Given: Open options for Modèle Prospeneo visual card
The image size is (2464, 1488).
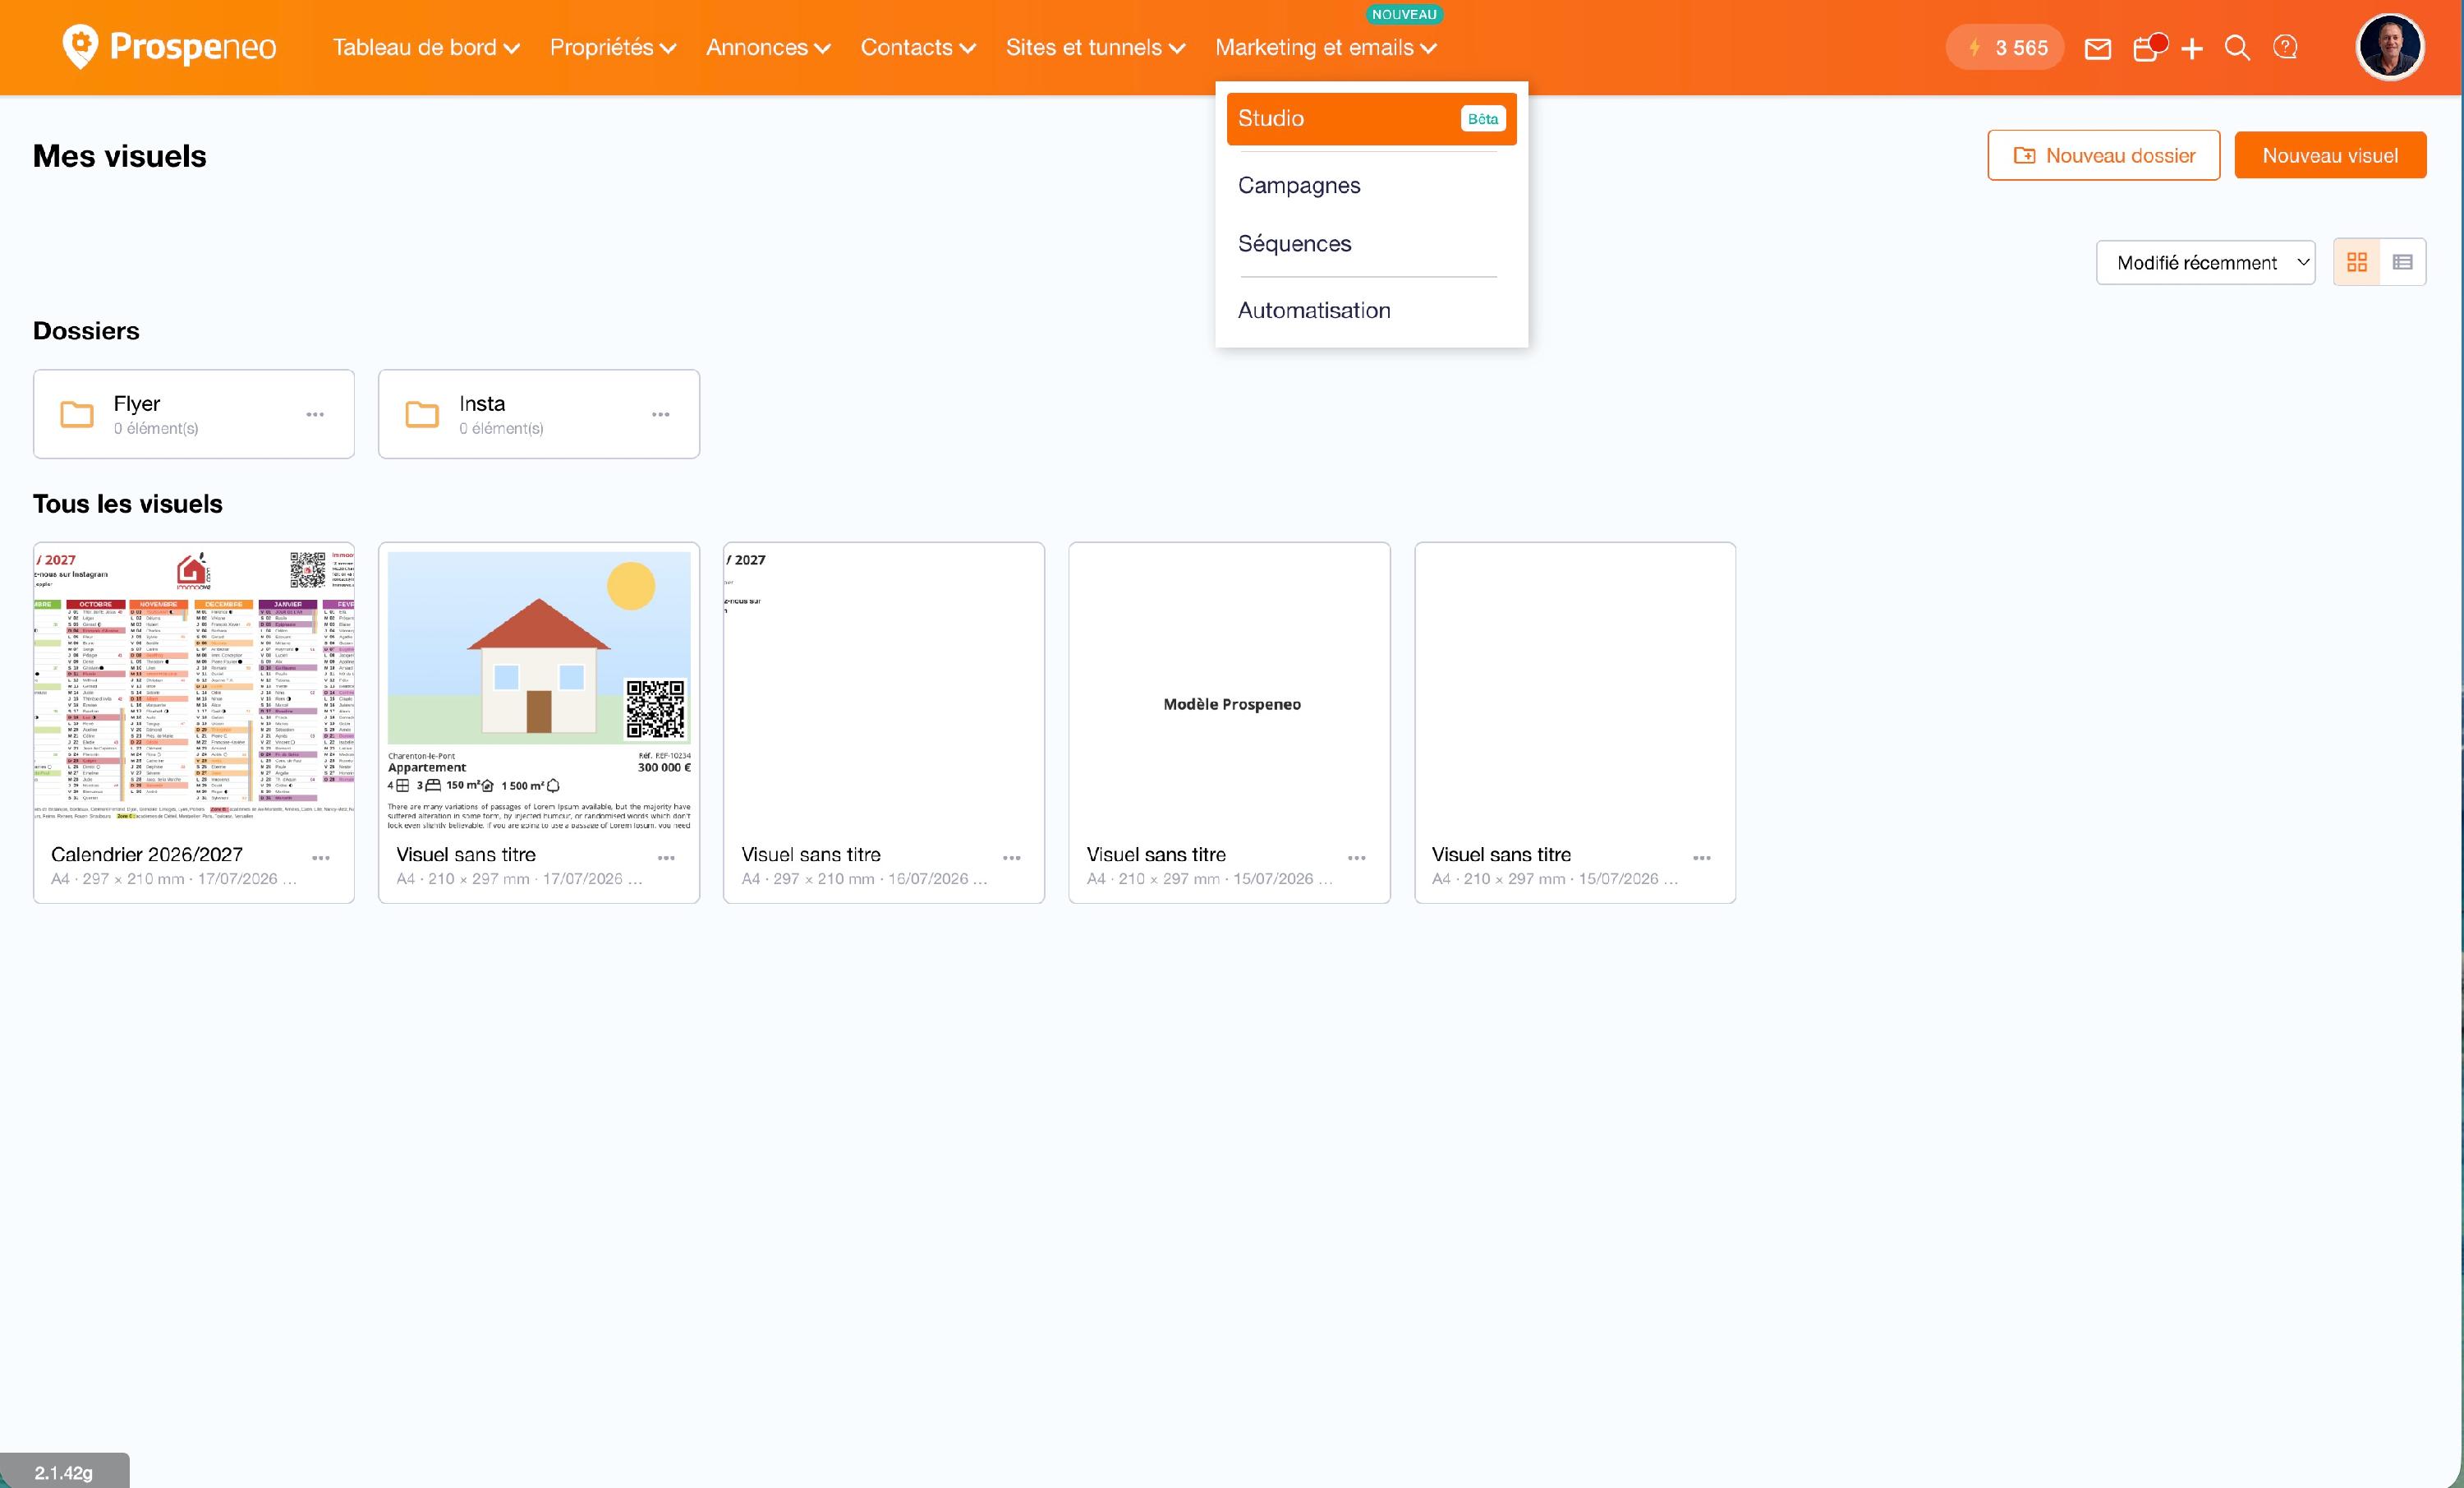Looking at the screenshot, I should [x=1357, y=859].
